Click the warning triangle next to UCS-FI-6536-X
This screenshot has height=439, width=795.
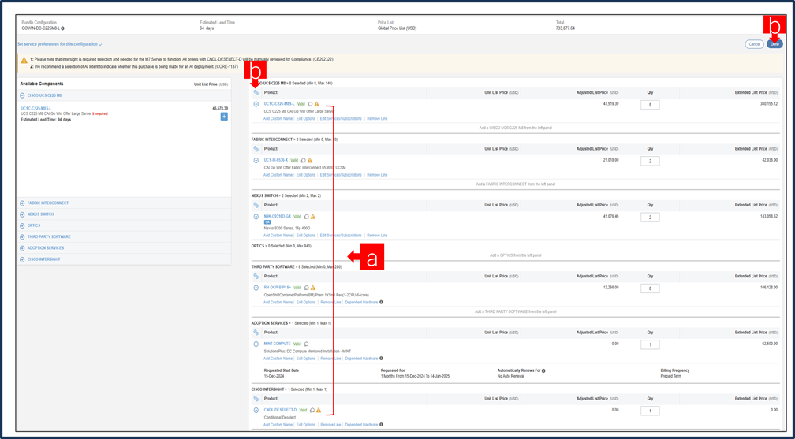point(310,160)
